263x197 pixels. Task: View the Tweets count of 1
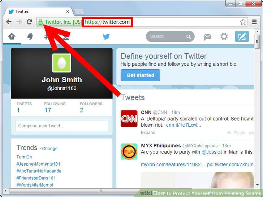18,110
